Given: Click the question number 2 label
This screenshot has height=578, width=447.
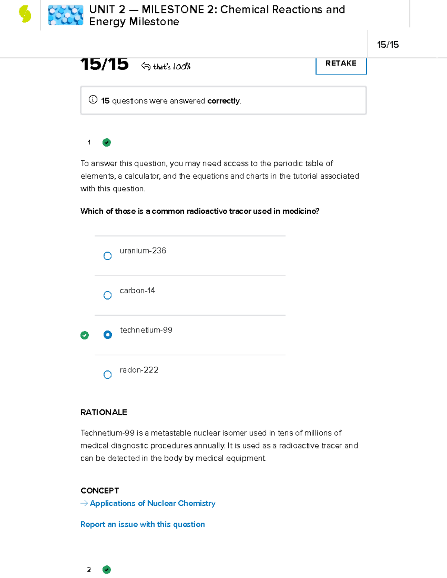Looking at the screenshot, I should point(89,569).
